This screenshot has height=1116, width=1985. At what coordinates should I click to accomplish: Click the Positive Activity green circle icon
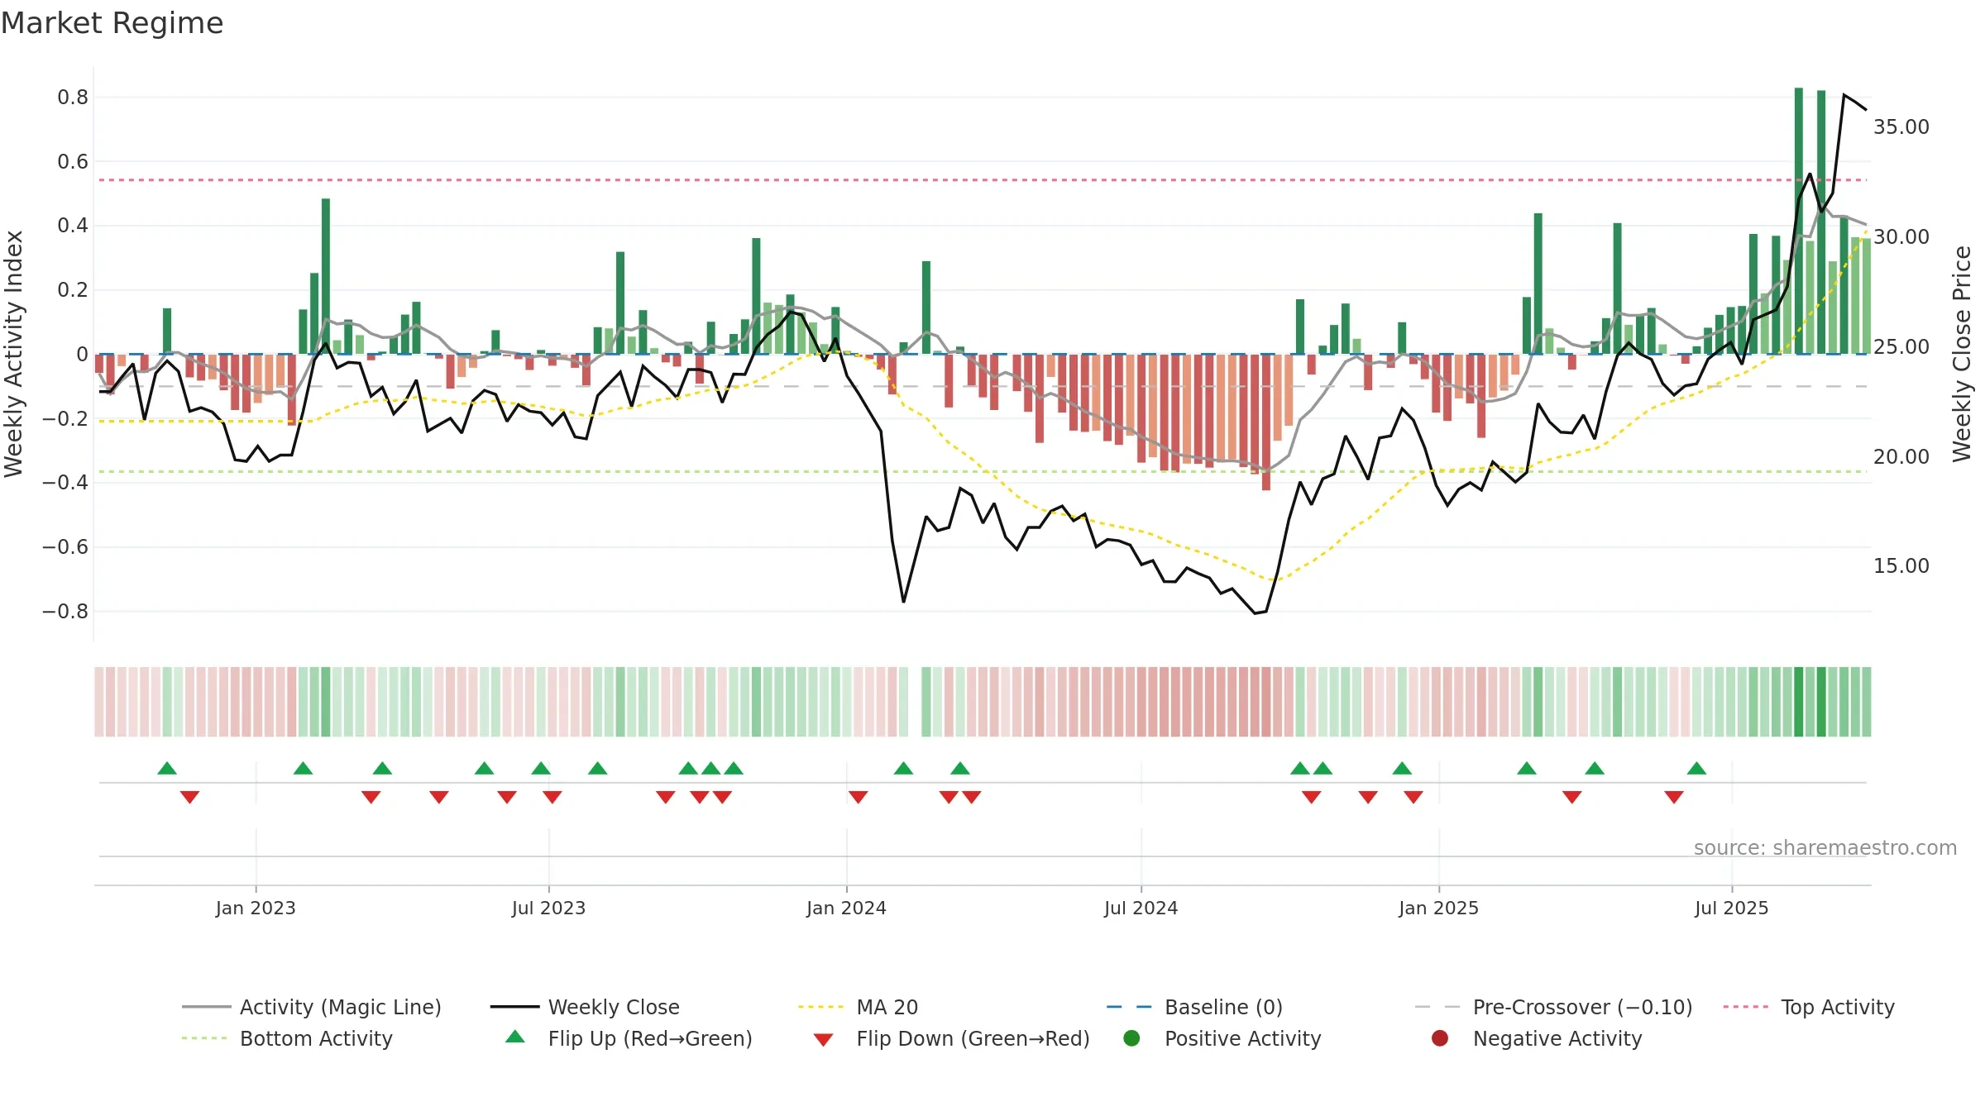[x=1131, y=1037]
